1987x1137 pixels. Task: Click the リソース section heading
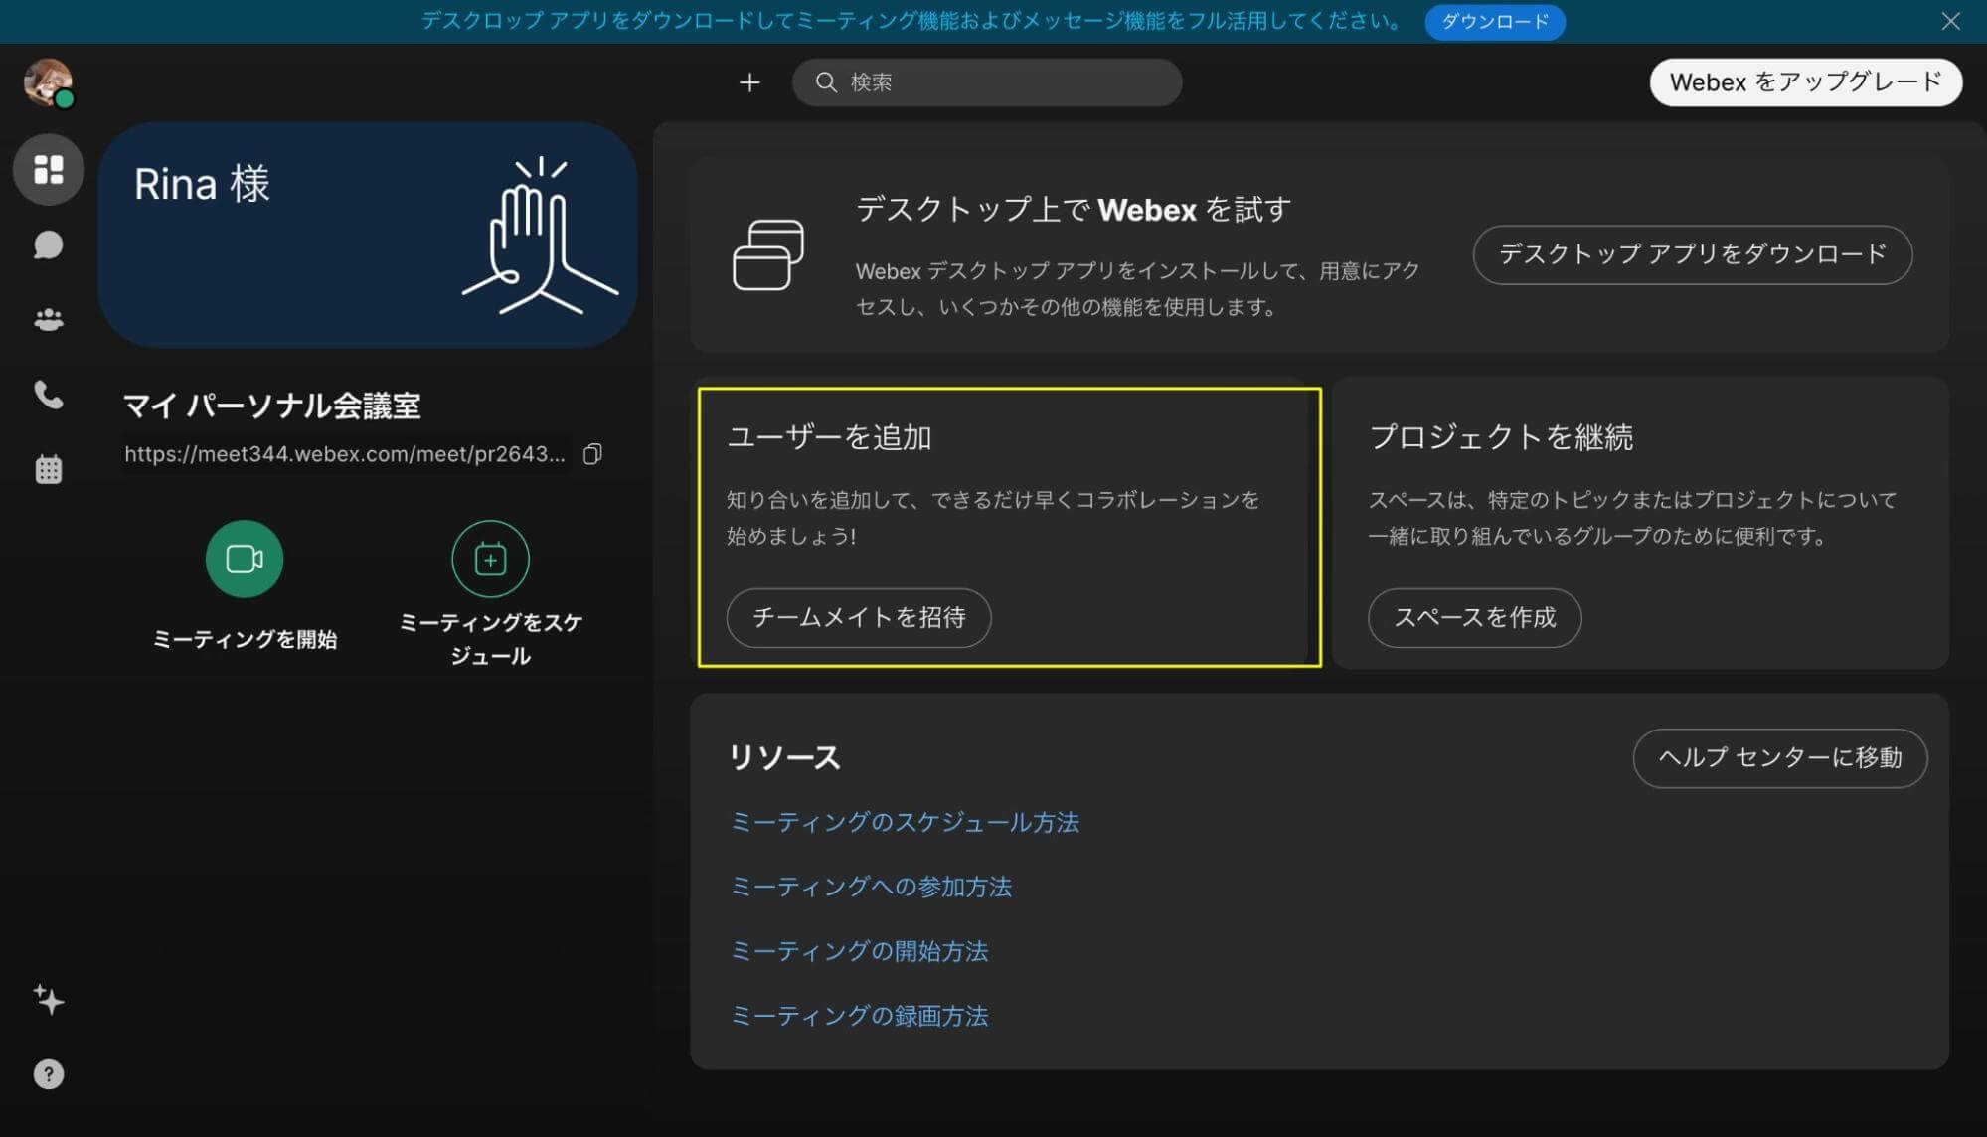coord(784,757)
